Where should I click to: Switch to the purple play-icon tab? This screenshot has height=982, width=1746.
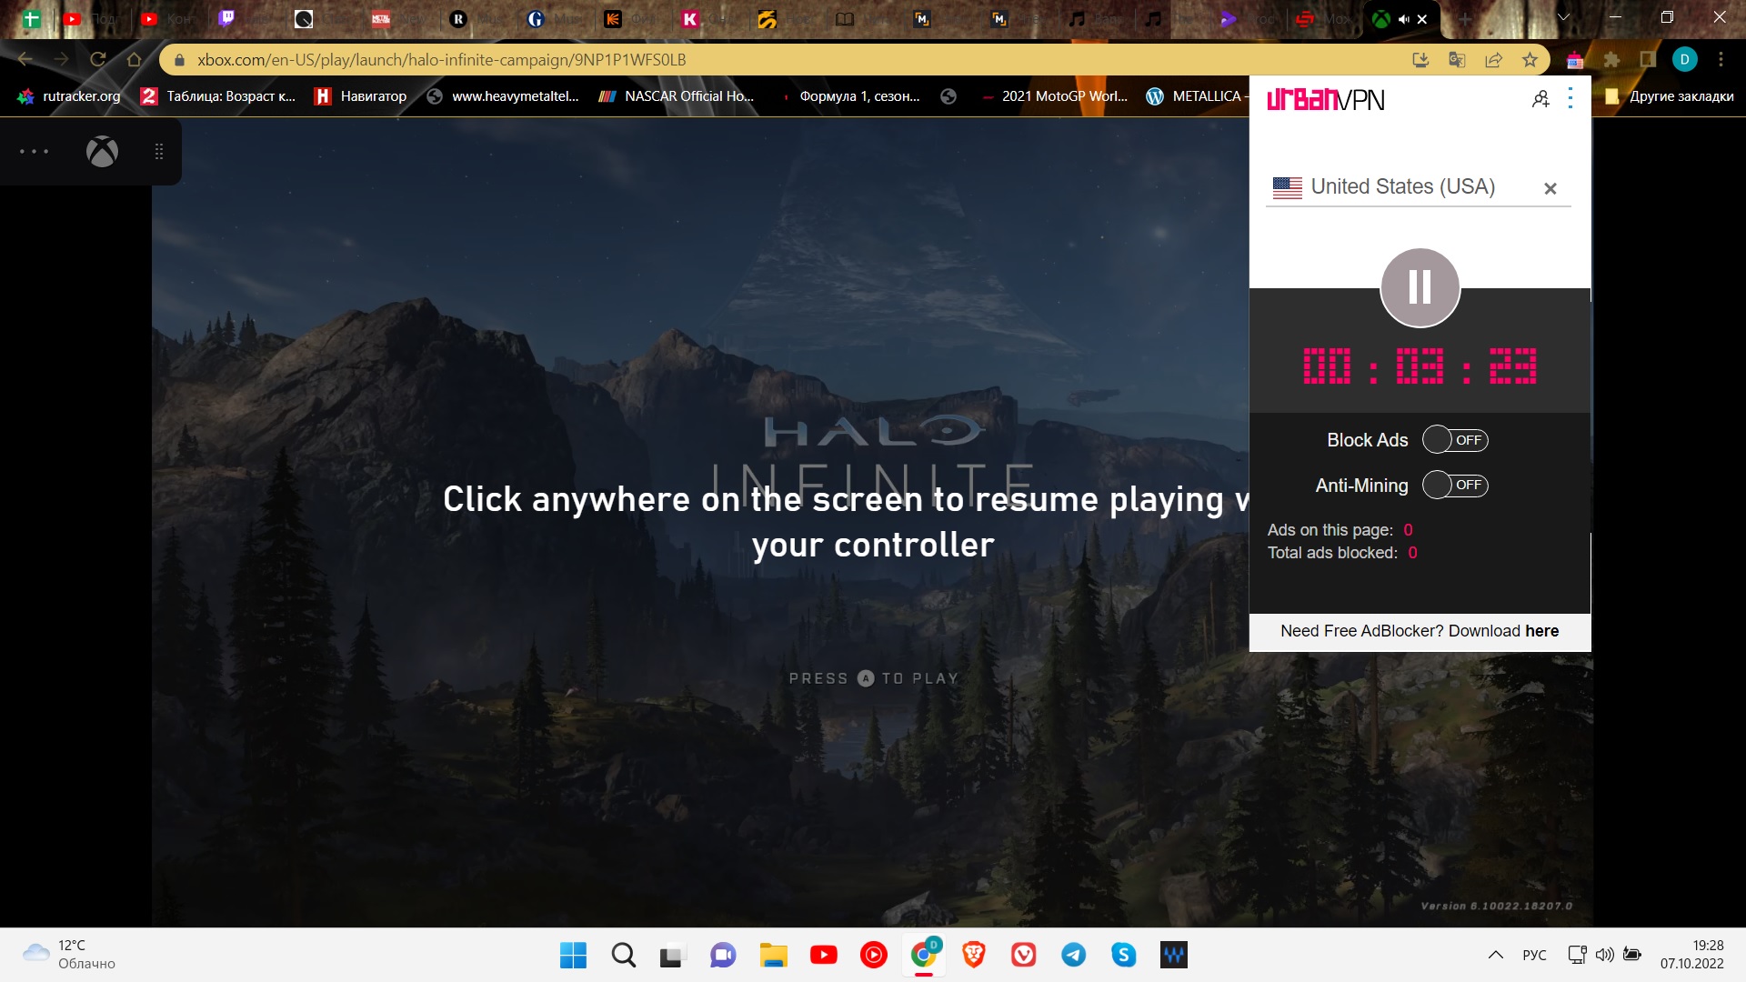(1228, 18)
